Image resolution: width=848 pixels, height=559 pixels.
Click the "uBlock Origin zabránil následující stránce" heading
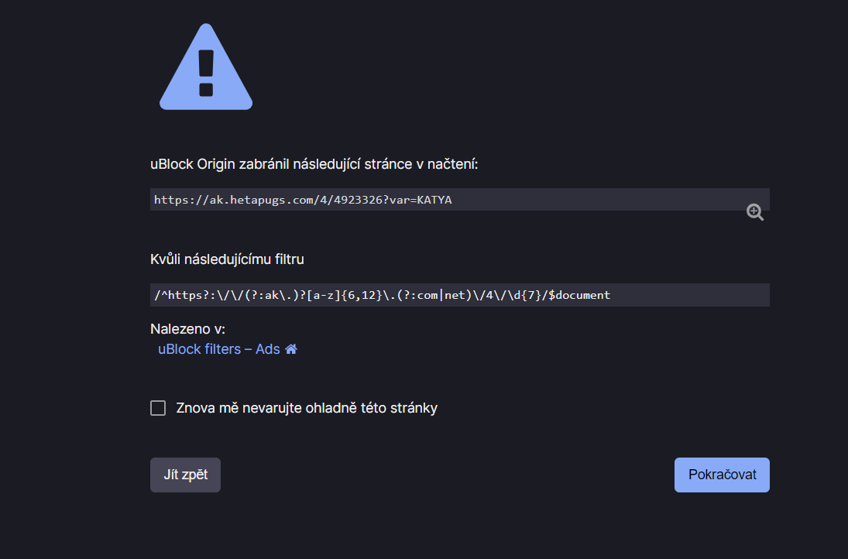tap(314, 164)
